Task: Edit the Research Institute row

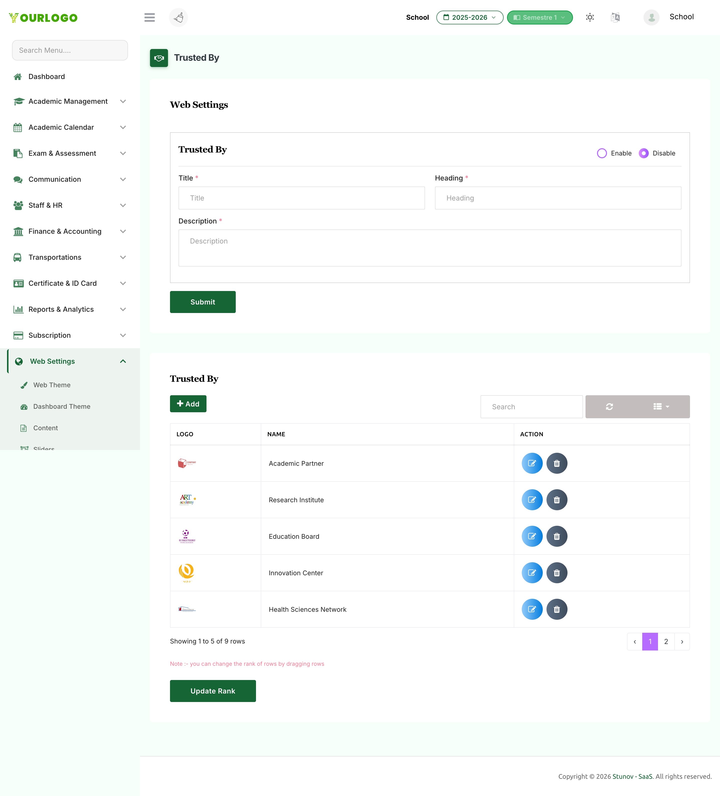Action: pos(532,500)
